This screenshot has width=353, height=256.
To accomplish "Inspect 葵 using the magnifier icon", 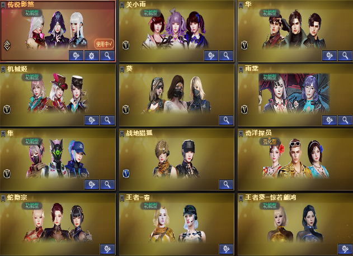I will coord(226,120).
